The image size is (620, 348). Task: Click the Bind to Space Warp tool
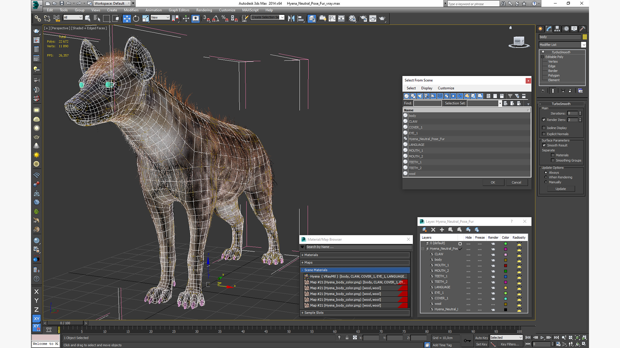click(57, 18)
